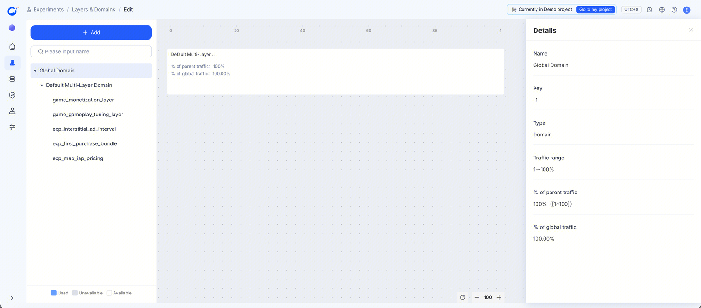The width and height of the screenshot is (701, 308).
Task: Open Experiments flask icon in the sidebar
Action: pyautogui.click(x=12, y=63)
